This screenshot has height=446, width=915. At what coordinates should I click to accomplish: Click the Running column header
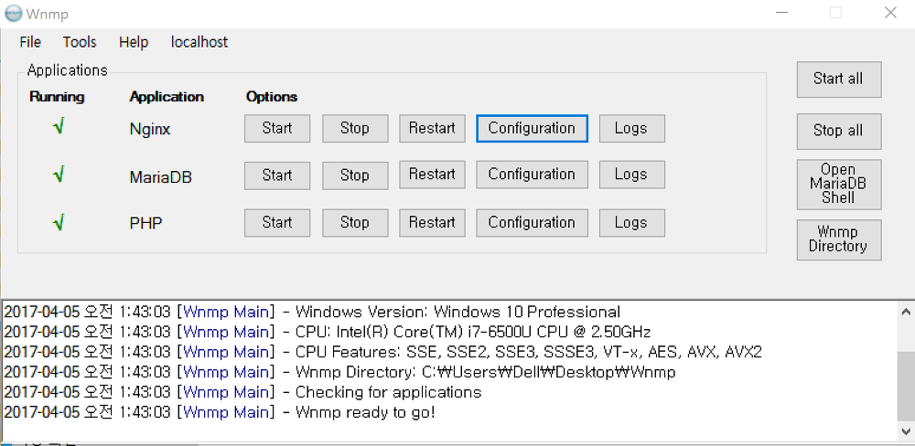pos(57,97)
